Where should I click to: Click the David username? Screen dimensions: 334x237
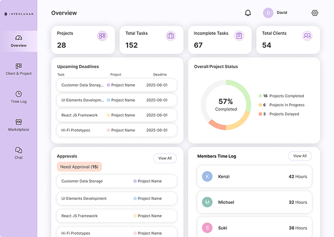(282, 13)
